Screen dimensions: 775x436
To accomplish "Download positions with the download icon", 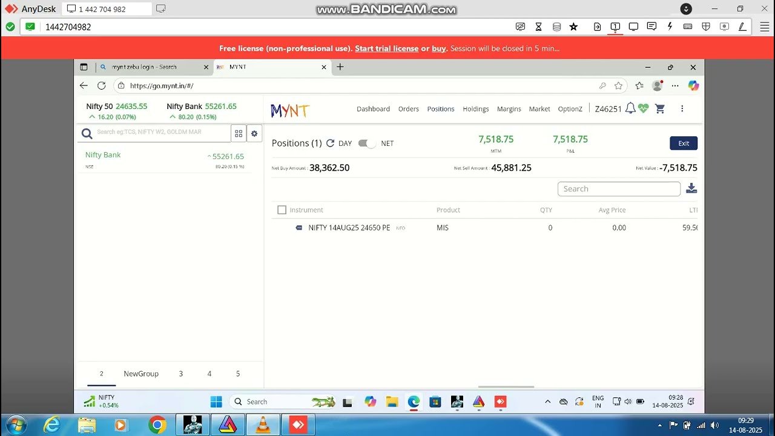I will pos(691,188).
